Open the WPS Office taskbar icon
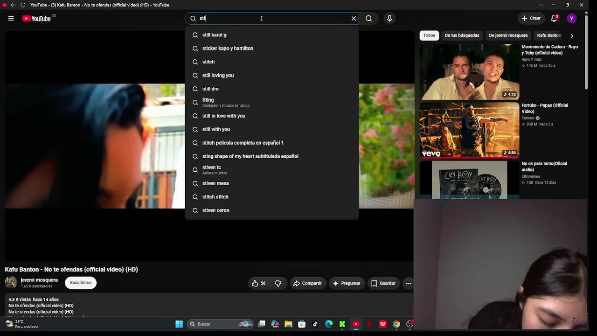 [383, 324]
